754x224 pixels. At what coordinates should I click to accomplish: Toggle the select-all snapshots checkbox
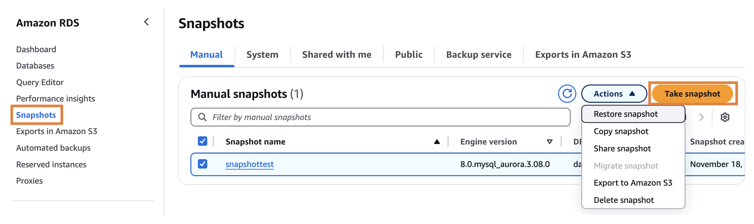point(203,141)
